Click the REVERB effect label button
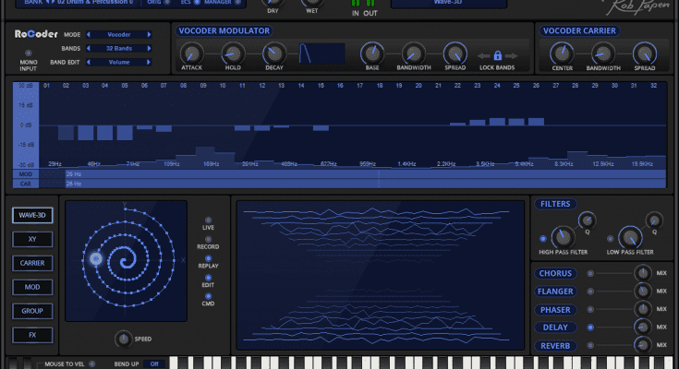Viewport: 679px width, 369px height. pyautogui.click(x=555, y=346)
